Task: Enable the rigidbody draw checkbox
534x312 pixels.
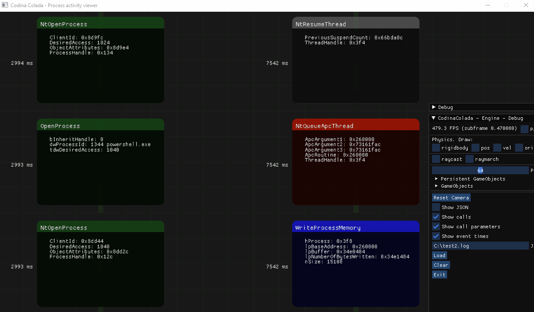Action: coord(436,148)
